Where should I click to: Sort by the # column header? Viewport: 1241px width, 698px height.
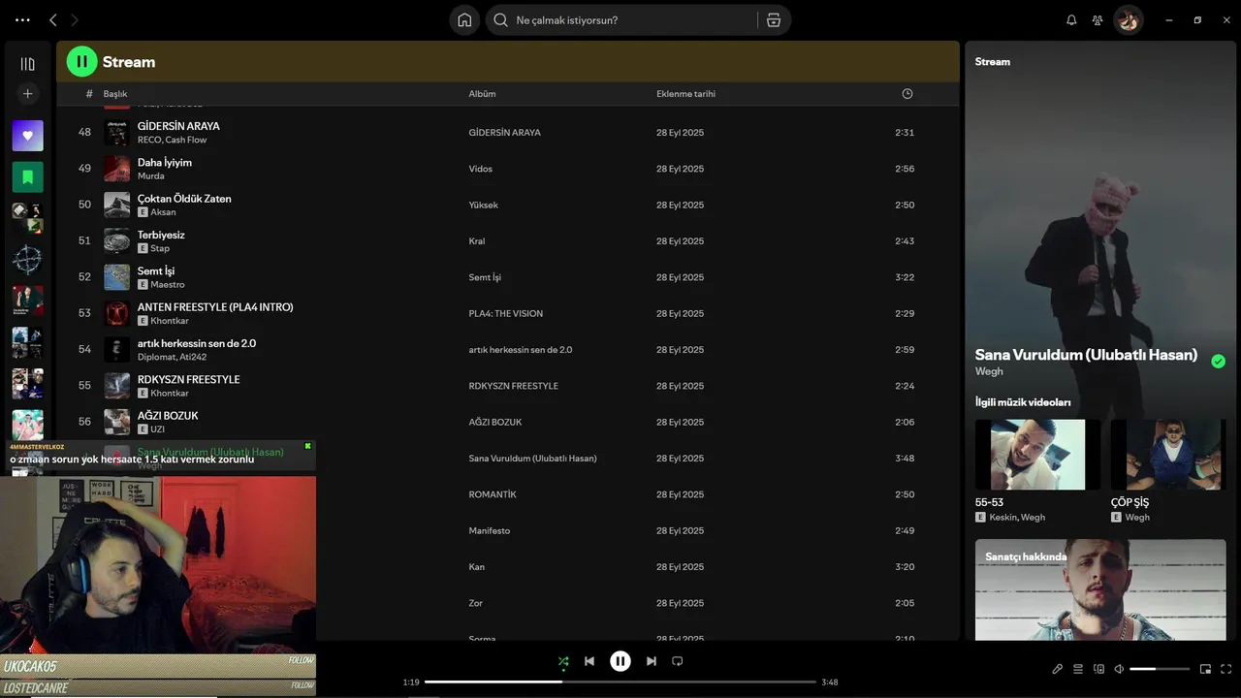pyautogui.click(x=89, y=94)
